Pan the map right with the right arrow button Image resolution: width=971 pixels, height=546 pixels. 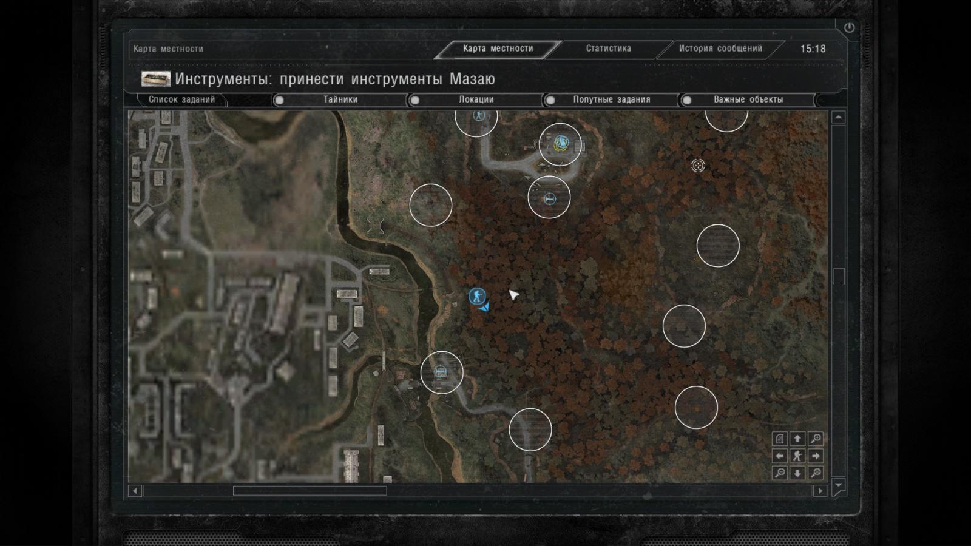[816, 456]
